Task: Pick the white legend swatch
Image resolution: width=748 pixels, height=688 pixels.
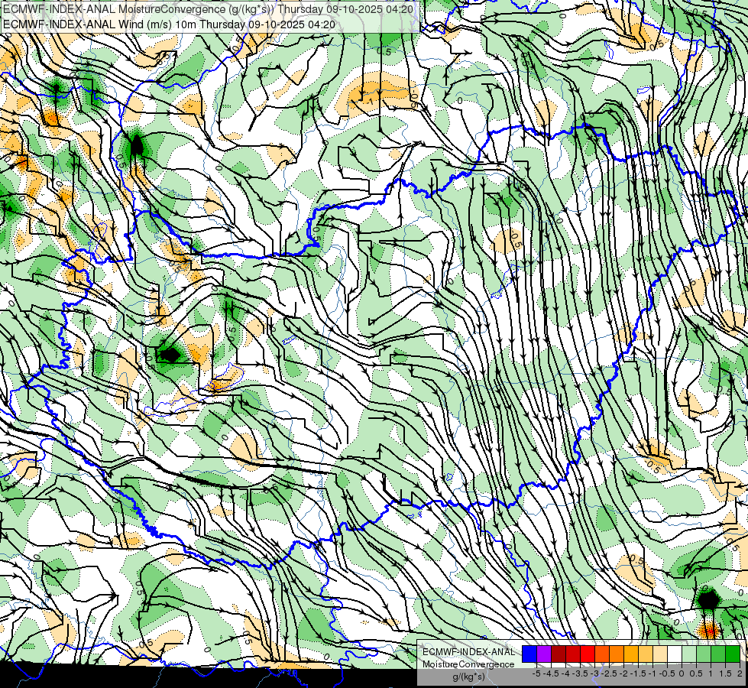Action: (x=675, y=654)
